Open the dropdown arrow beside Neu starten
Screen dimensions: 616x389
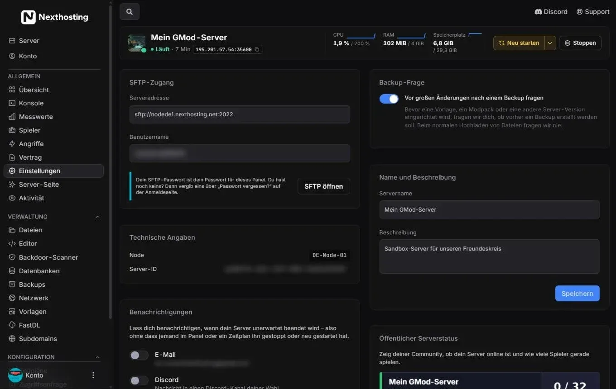pos(550,43)
